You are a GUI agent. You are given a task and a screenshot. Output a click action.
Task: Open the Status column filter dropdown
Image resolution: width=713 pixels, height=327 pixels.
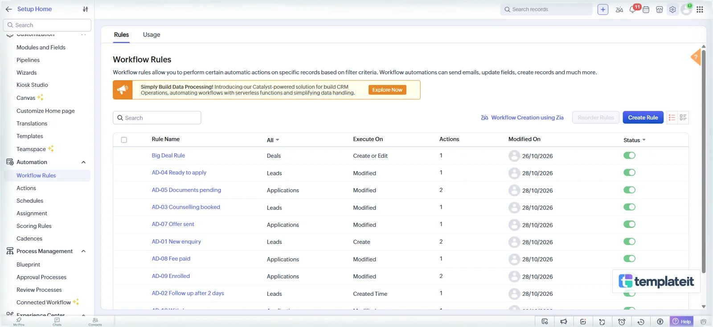(635, 140)
